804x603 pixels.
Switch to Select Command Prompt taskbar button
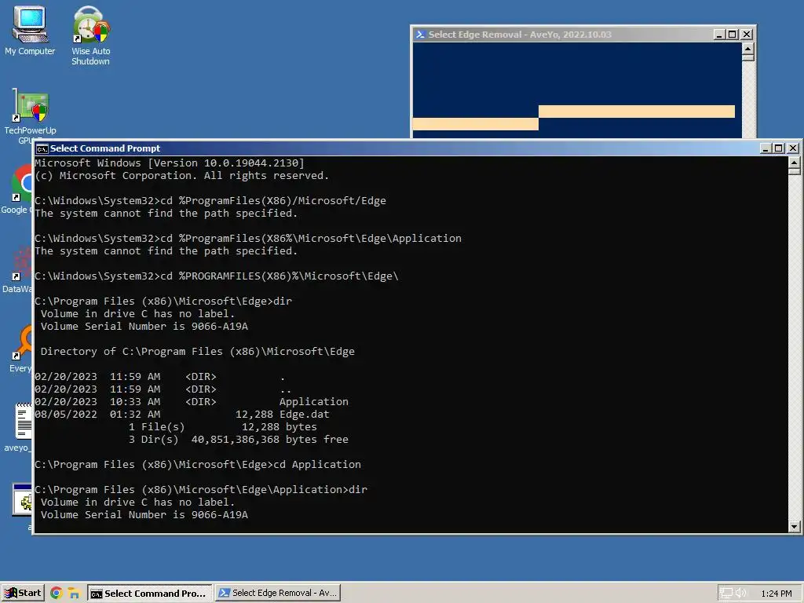[149, 594]
